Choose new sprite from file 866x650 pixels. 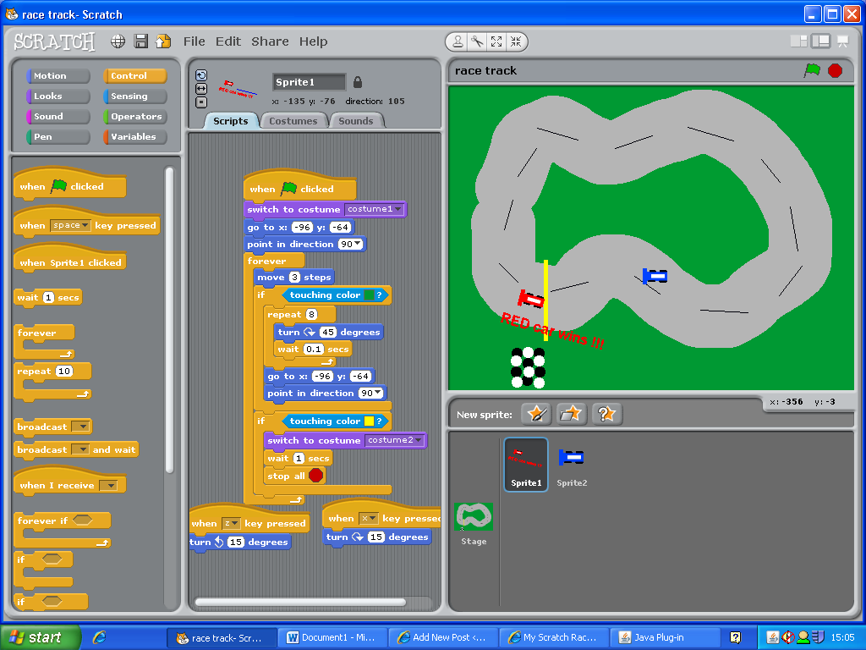(x=571, y=414)
